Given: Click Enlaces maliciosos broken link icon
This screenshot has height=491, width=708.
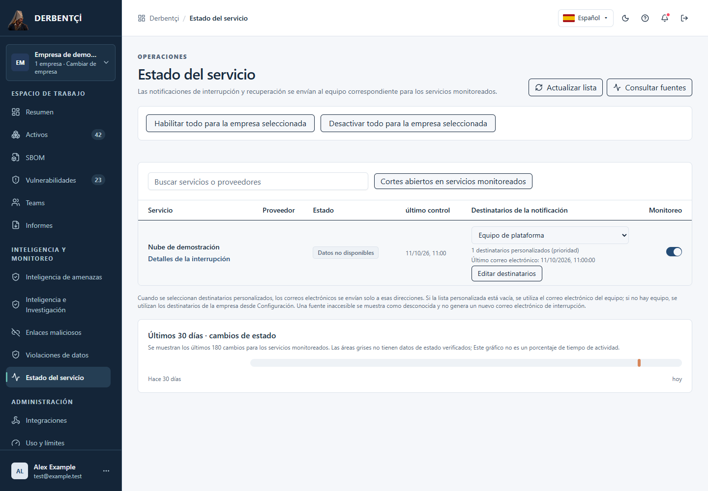Looking at the screenshot, I should (x=16, y=332).
